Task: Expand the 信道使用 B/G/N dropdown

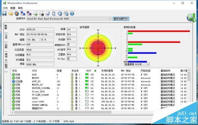Action: coord(148,64)
